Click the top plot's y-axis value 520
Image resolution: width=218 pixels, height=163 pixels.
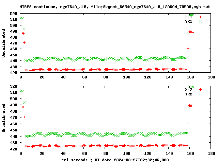14,14
